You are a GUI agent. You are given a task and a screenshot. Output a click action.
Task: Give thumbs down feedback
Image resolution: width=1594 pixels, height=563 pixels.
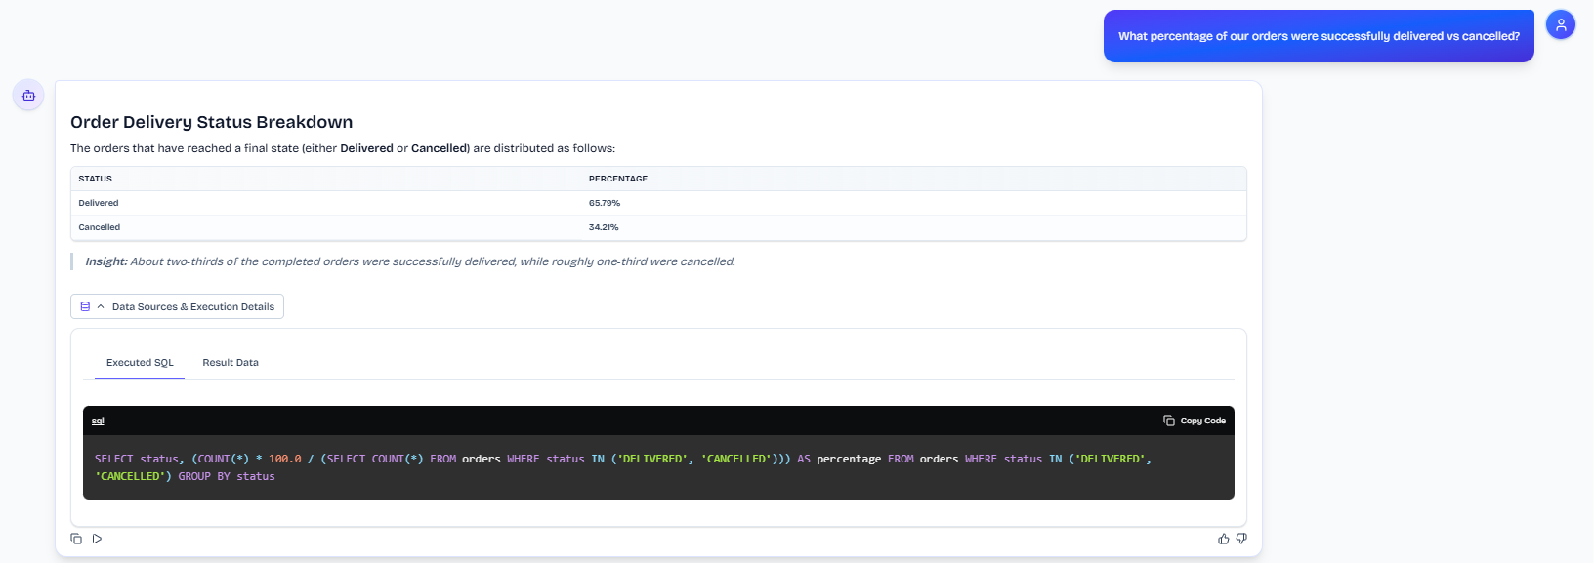1241,539
